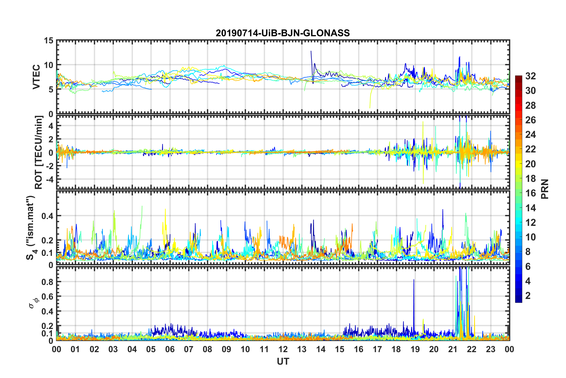Screen dimensions: 566x378
Task: Click the sigma phi axis tick label 0.8
Action: [47, 282]
